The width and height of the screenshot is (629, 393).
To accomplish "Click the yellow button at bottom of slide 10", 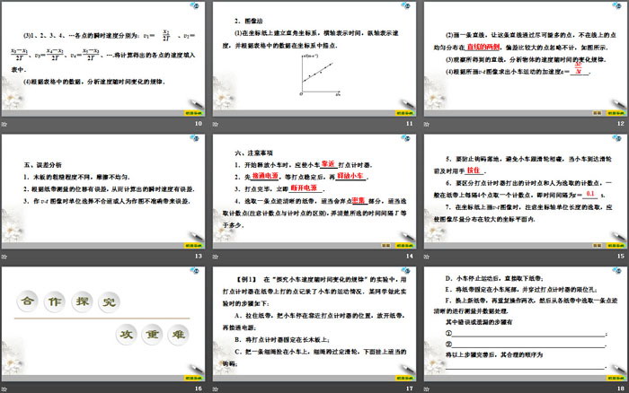I will click(x=193, y=113).
